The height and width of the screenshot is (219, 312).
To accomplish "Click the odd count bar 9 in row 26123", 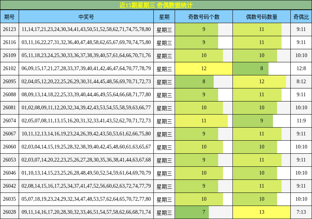I will (x=197, y=29).
